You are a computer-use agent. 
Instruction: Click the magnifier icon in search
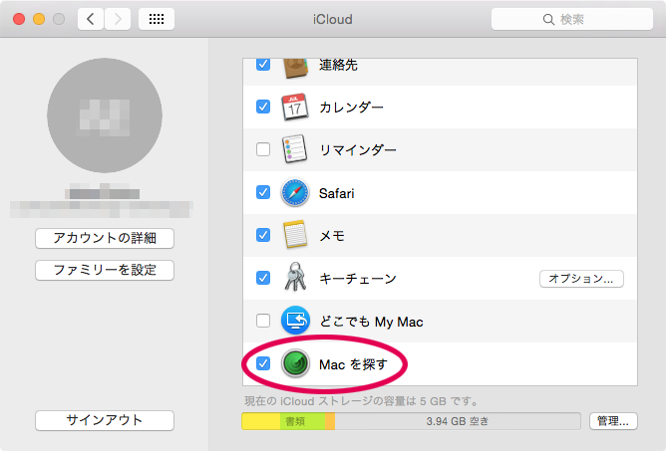(x=548, y=20)
